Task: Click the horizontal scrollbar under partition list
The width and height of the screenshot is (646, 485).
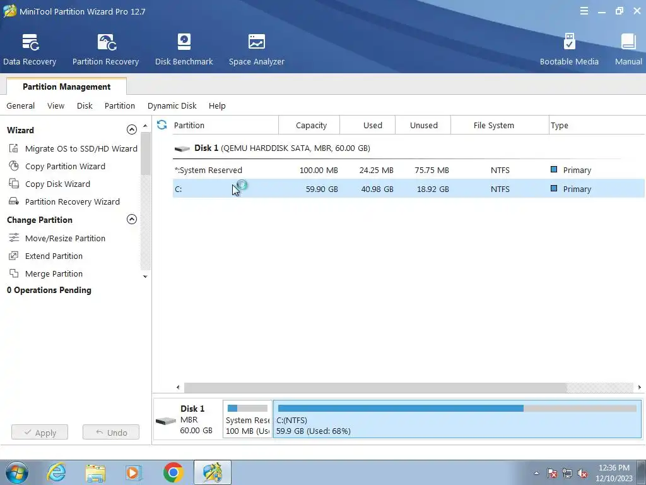Action: pos(375,387)
